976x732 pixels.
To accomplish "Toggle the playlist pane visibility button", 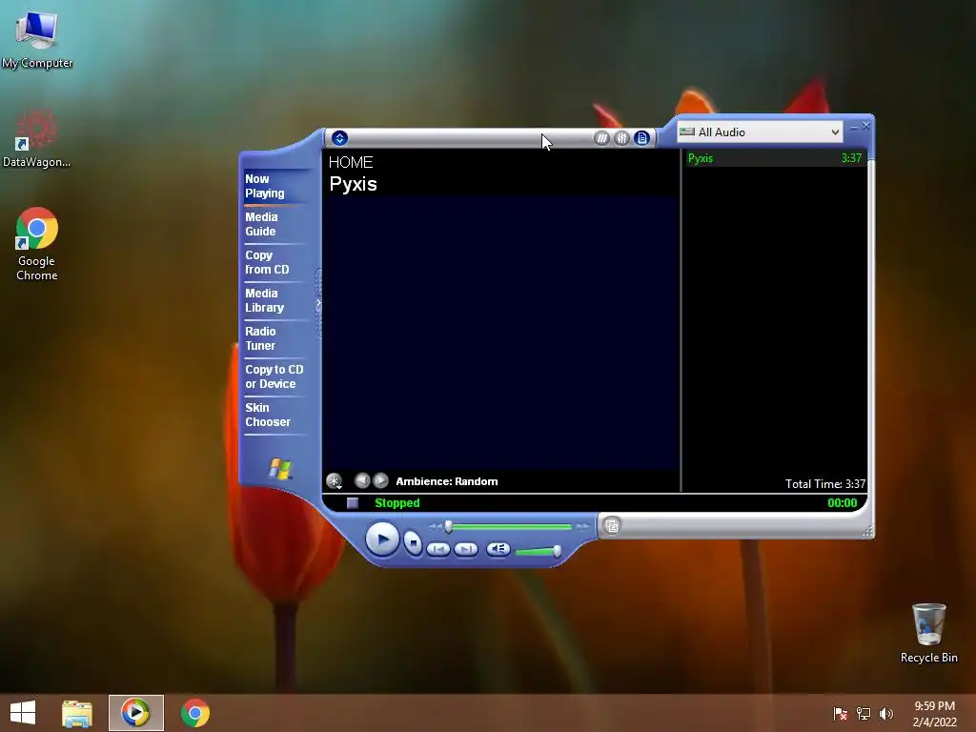I will (642, 138).
